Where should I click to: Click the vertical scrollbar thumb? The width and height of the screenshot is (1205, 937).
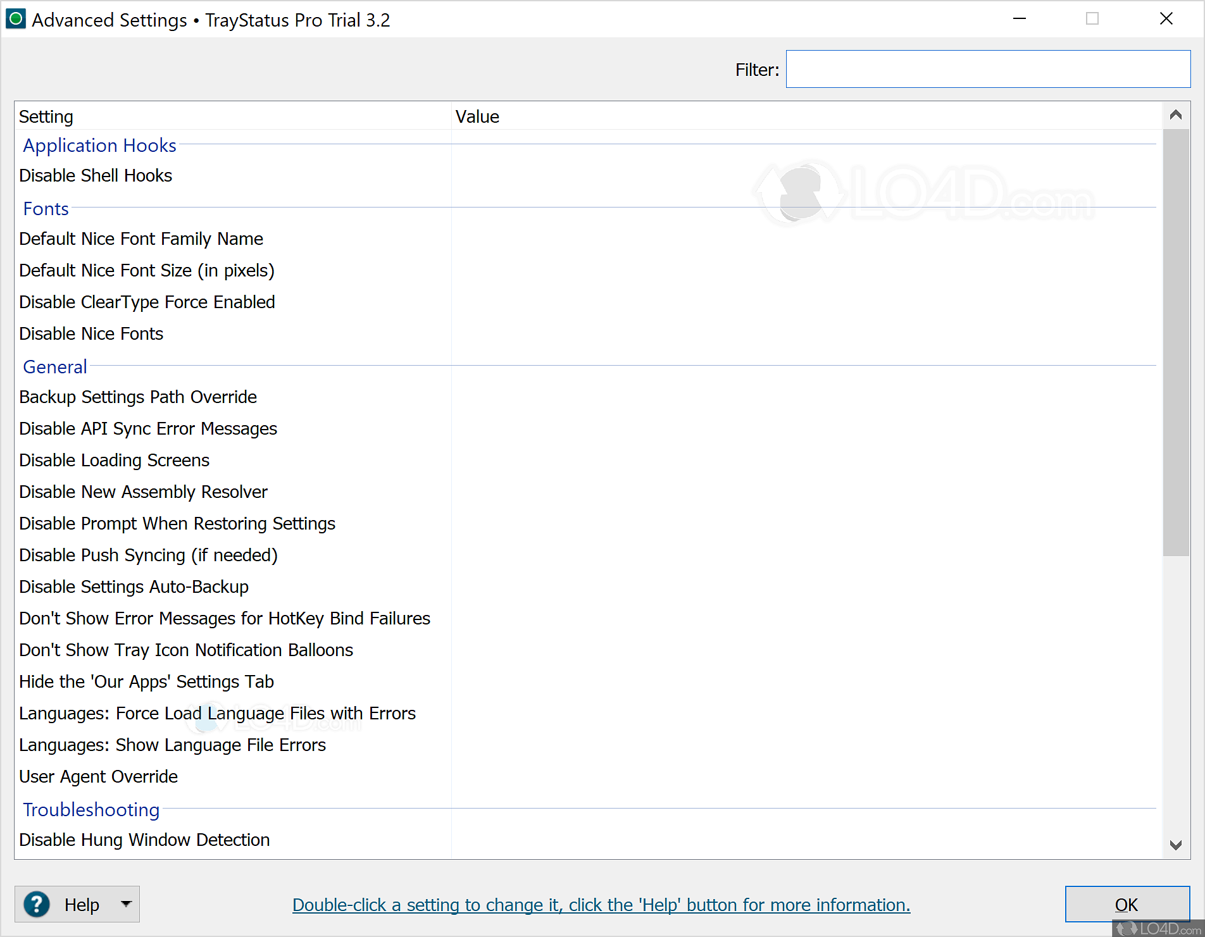(x=1176, y=342)
